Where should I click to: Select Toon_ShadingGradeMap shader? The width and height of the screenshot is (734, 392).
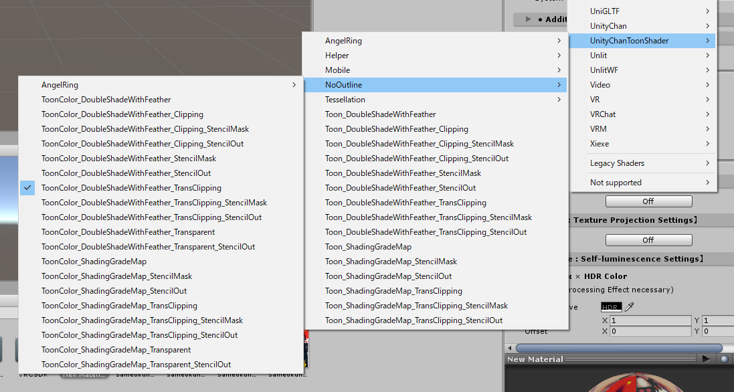436,247
